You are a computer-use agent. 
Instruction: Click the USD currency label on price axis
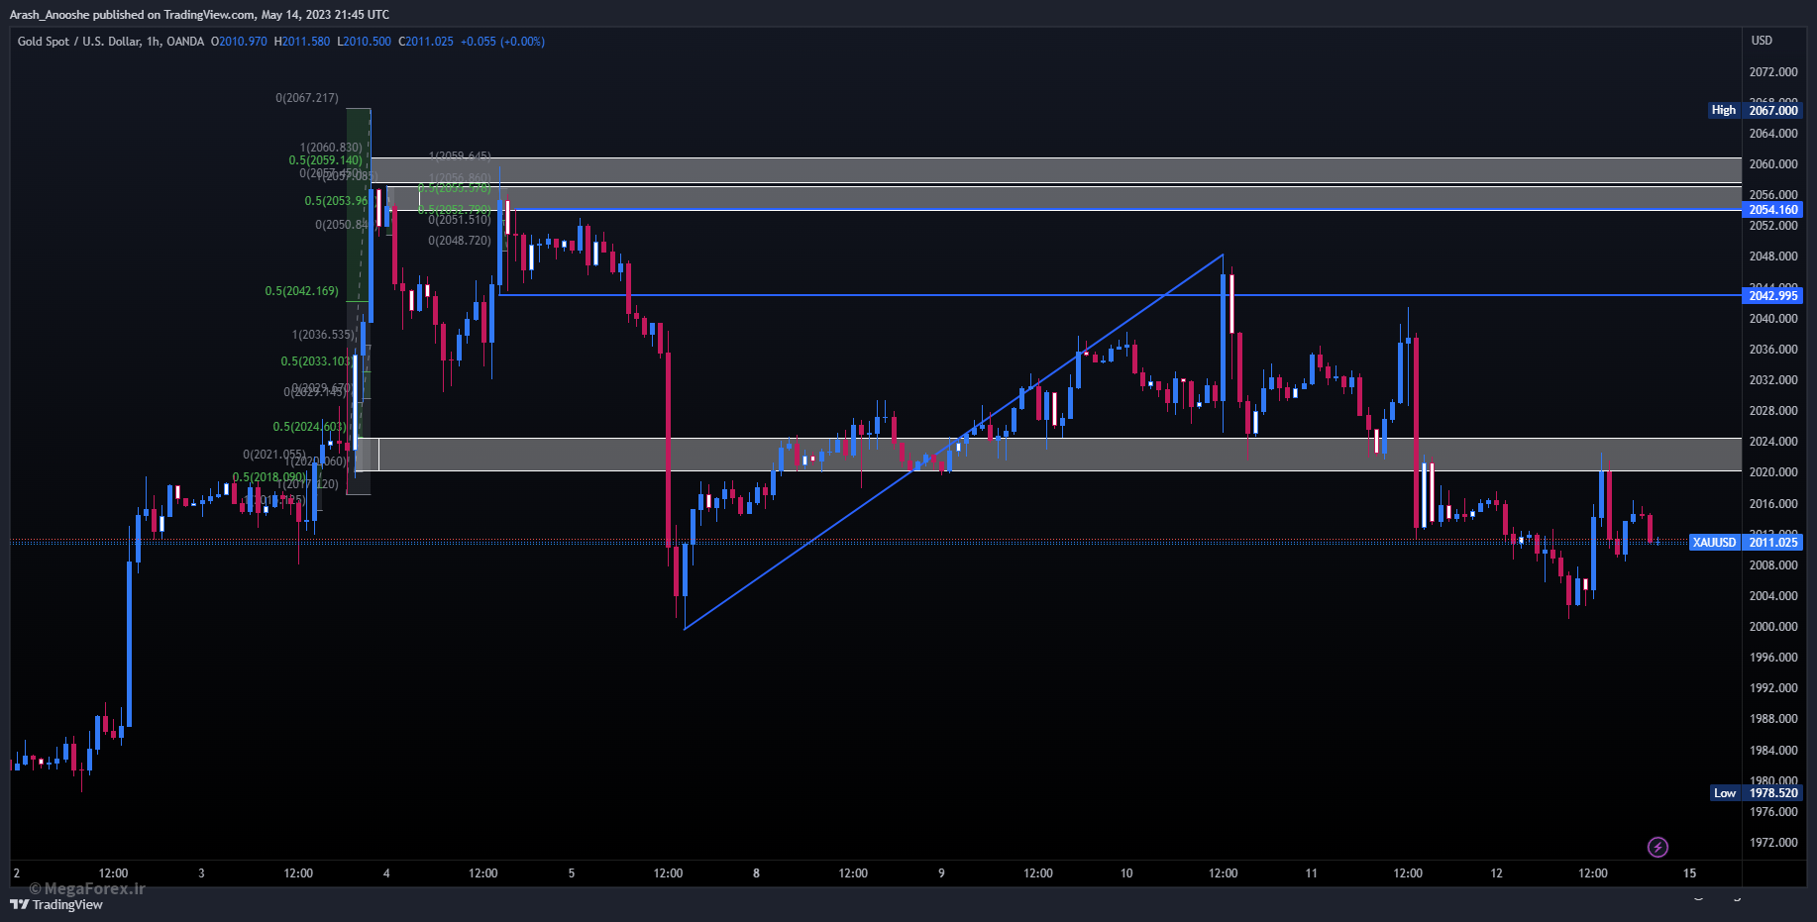click(1762, 41)
